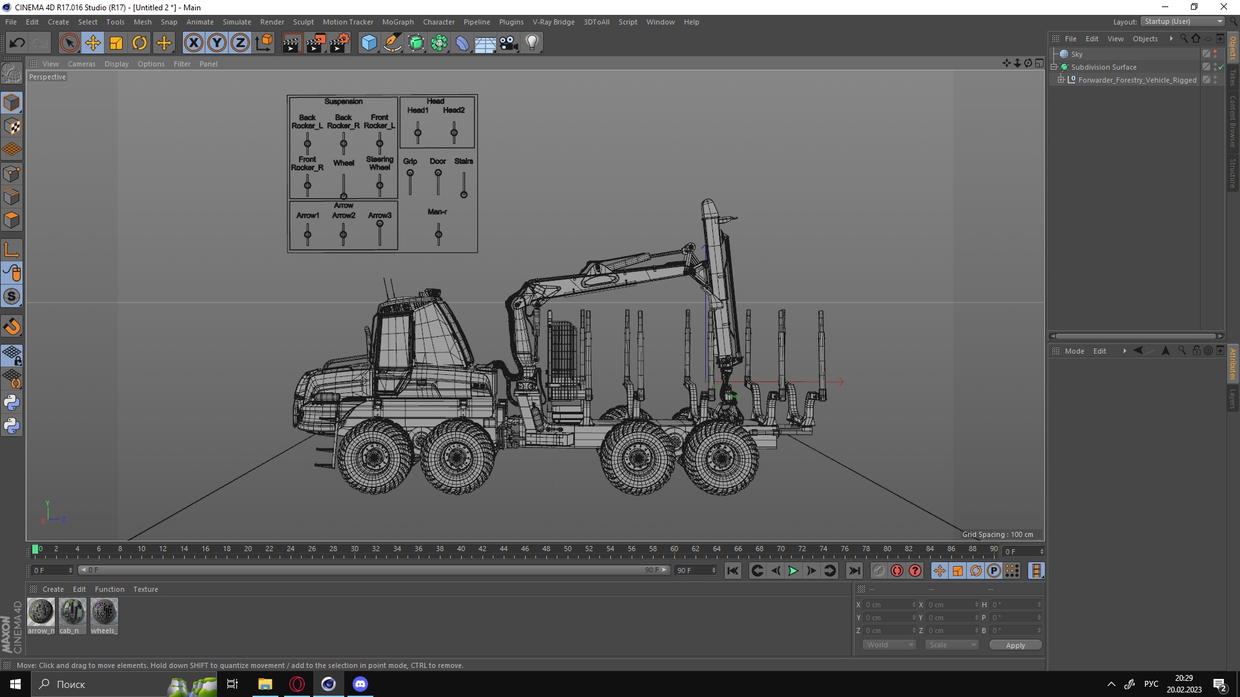The width and height of the screenshot is (1240, 697).
Task: Enable the Axis mode L icon
Action: tap(12, 250)
